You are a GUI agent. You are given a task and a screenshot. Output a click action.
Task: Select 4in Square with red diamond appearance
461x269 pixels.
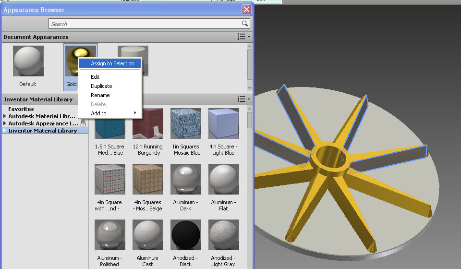pyautogui.click(x=109, y=179)
